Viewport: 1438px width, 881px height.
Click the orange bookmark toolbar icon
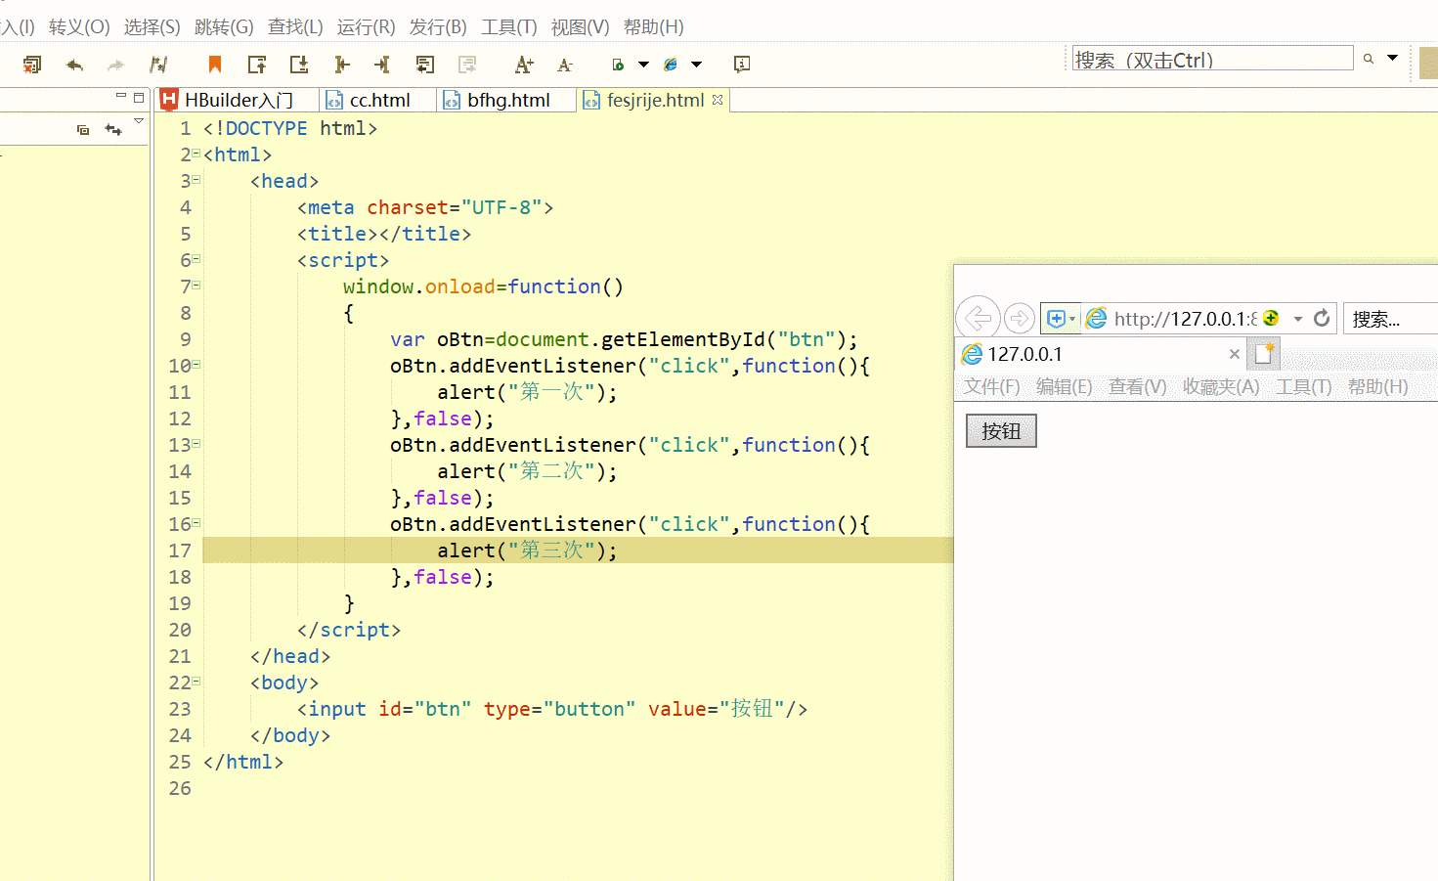[x=215, y=65]
